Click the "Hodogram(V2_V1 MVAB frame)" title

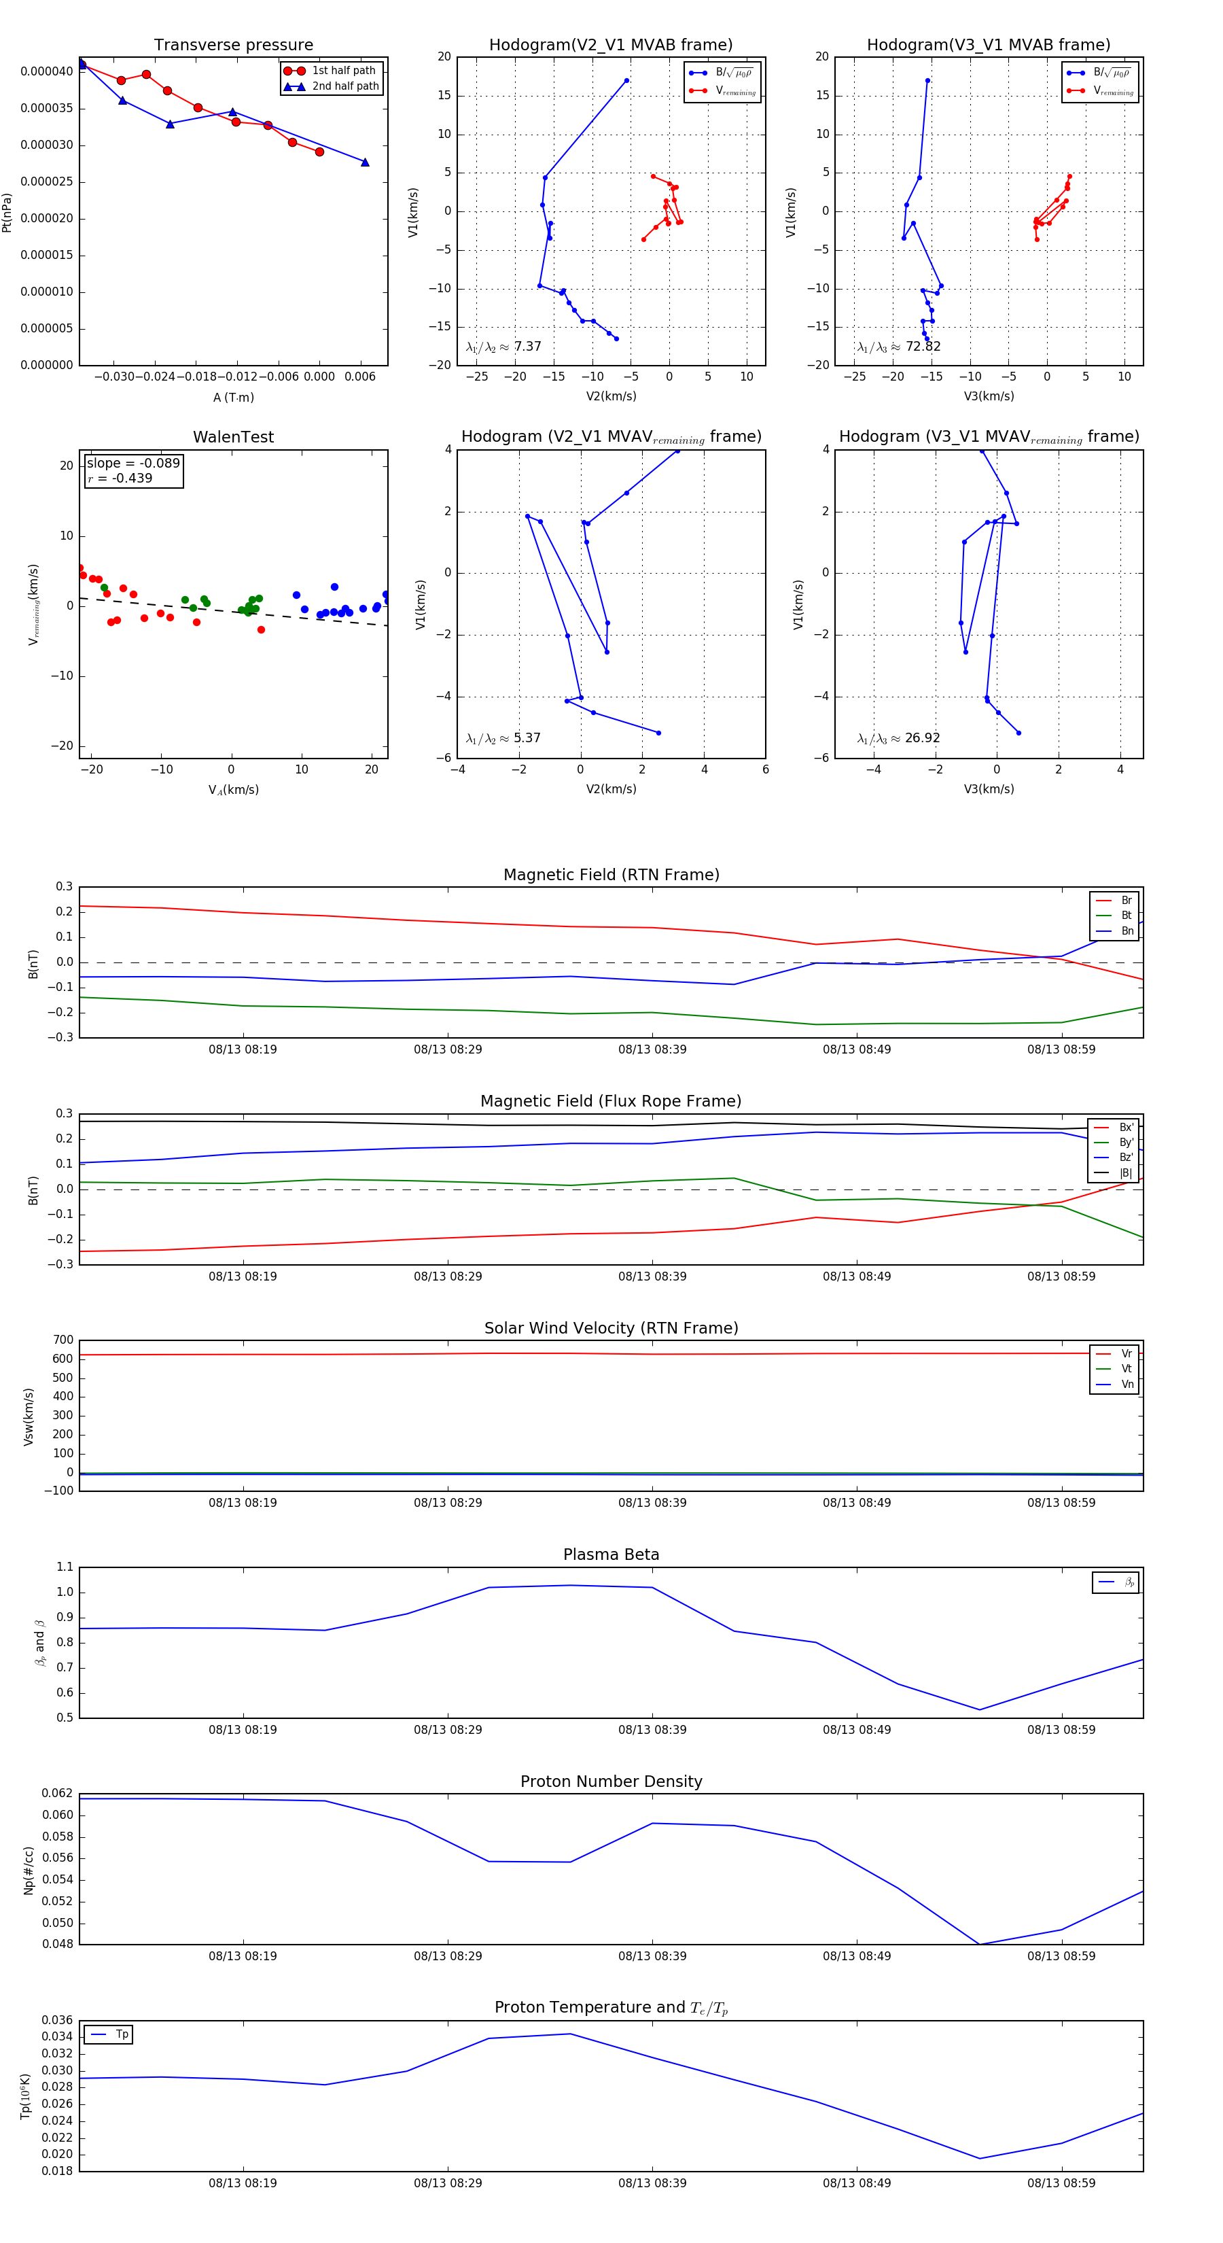point(611,46)
